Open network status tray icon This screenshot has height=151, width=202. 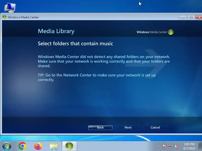[x=170, y=146]
